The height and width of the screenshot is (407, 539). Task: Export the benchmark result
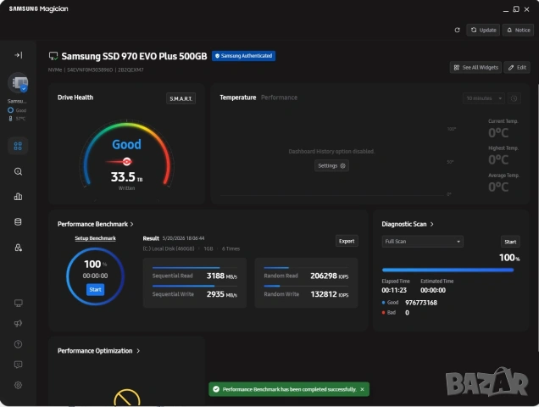pyautogui.click(x=347, y=241)
